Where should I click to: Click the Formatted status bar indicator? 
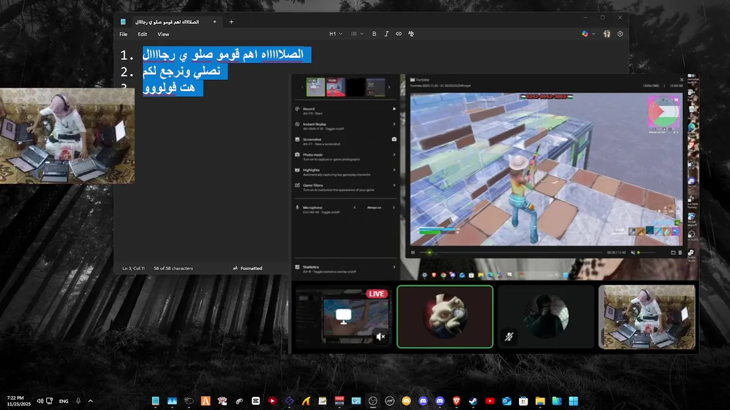tap(248, 268)
